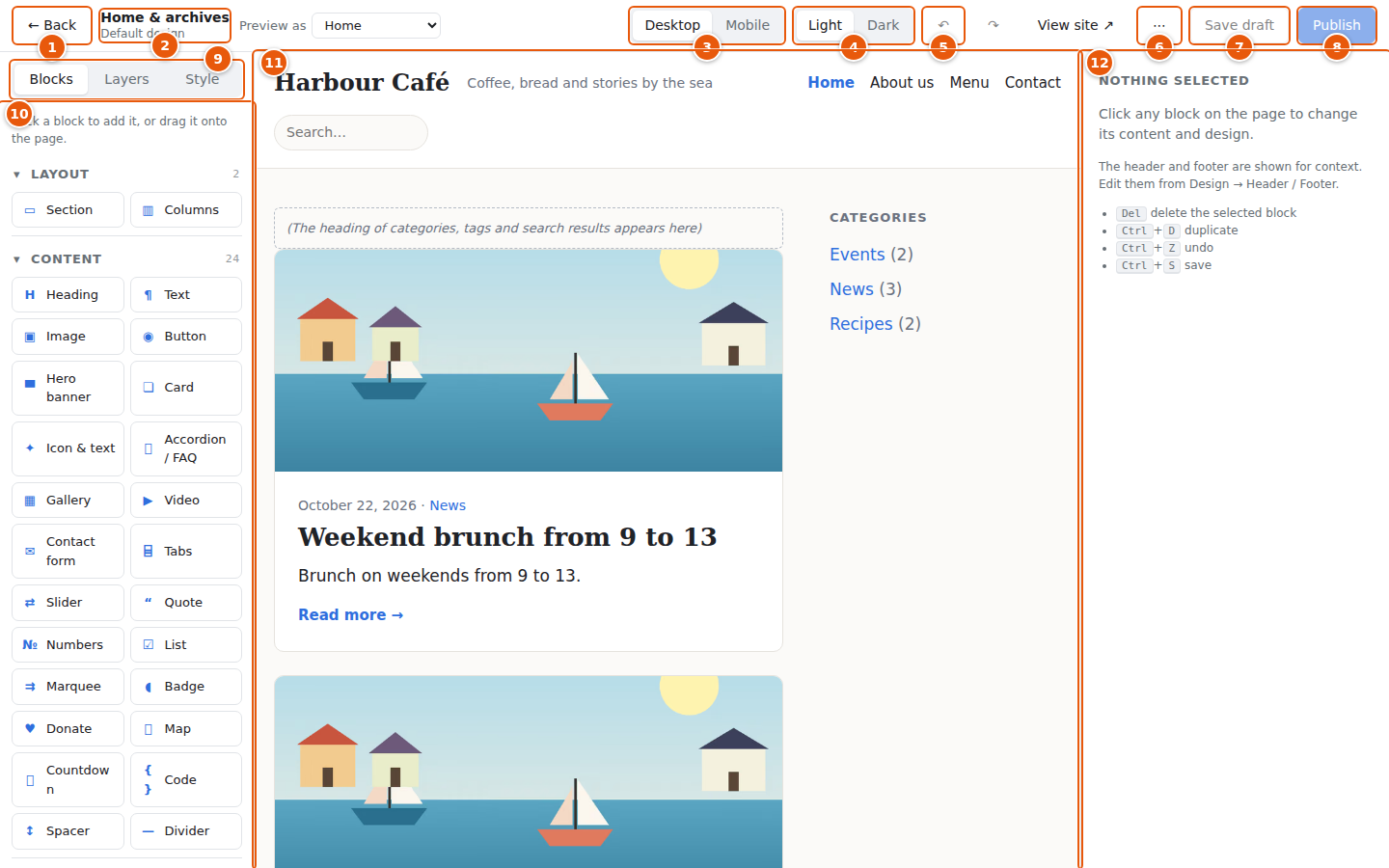This screenshot has width=1389, height=868.
Task: Switch preview to Mobile
Action: coord(748,25)
